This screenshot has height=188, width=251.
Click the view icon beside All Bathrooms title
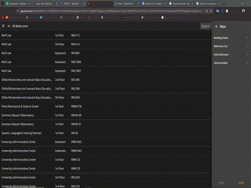(9, 26)
